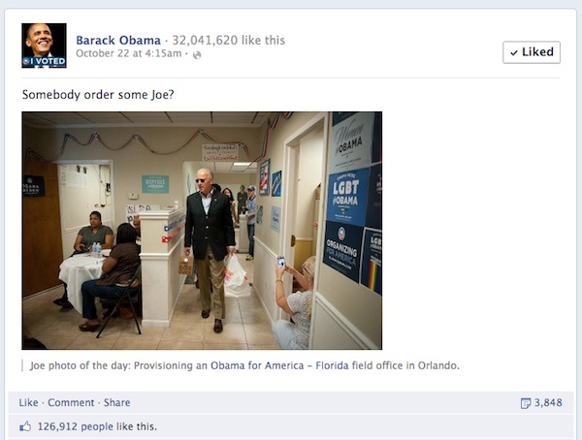Open the Joe photo of the day image
This screenshot has width=582, height=440.
click(x=202, y=231)
